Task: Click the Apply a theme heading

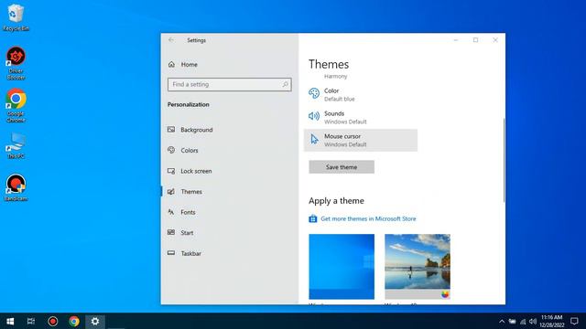Action: 336,201
